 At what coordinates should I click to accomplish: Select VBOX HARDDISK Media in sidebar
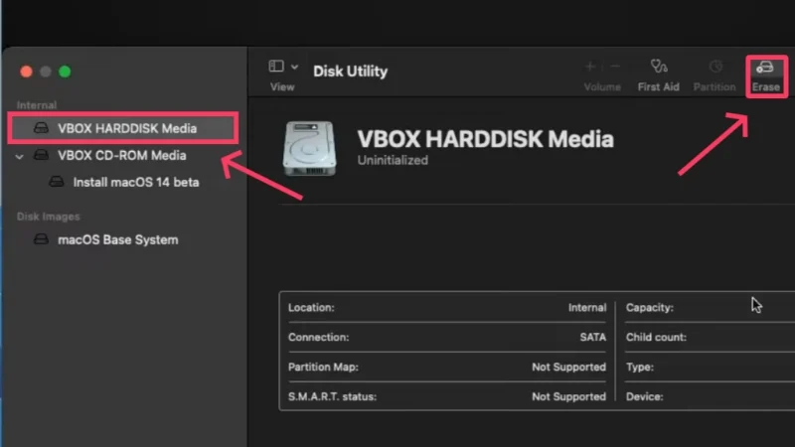pos(122,128)
